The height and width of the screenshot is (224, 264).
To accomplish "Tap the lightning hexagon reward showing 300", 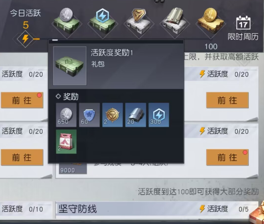I will (159, 115).
